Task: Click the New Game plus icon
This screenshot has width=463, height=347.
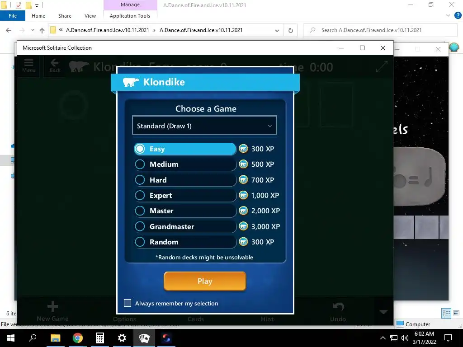Action: pyautogui.click(x=52, y=307)
